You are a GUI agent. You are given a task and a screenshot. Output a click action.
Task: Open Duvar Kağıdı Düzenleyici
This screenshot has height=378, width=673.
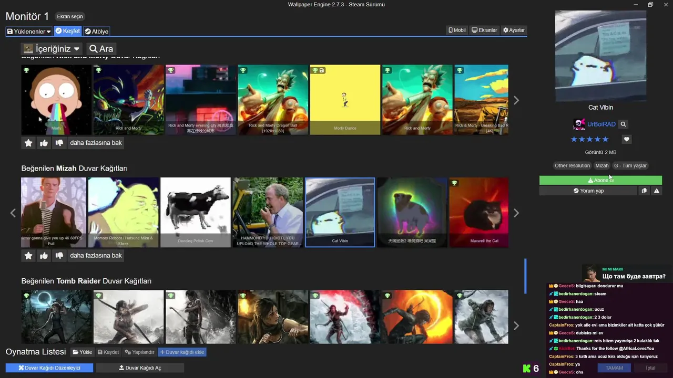[x=49, y=368]
